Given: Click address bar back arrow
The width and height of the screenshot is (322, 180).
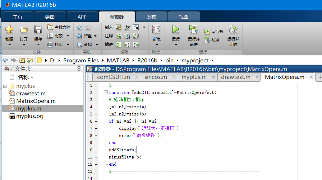Looking at the screenshot, I should pyautogui.click(x=5, y=60).
